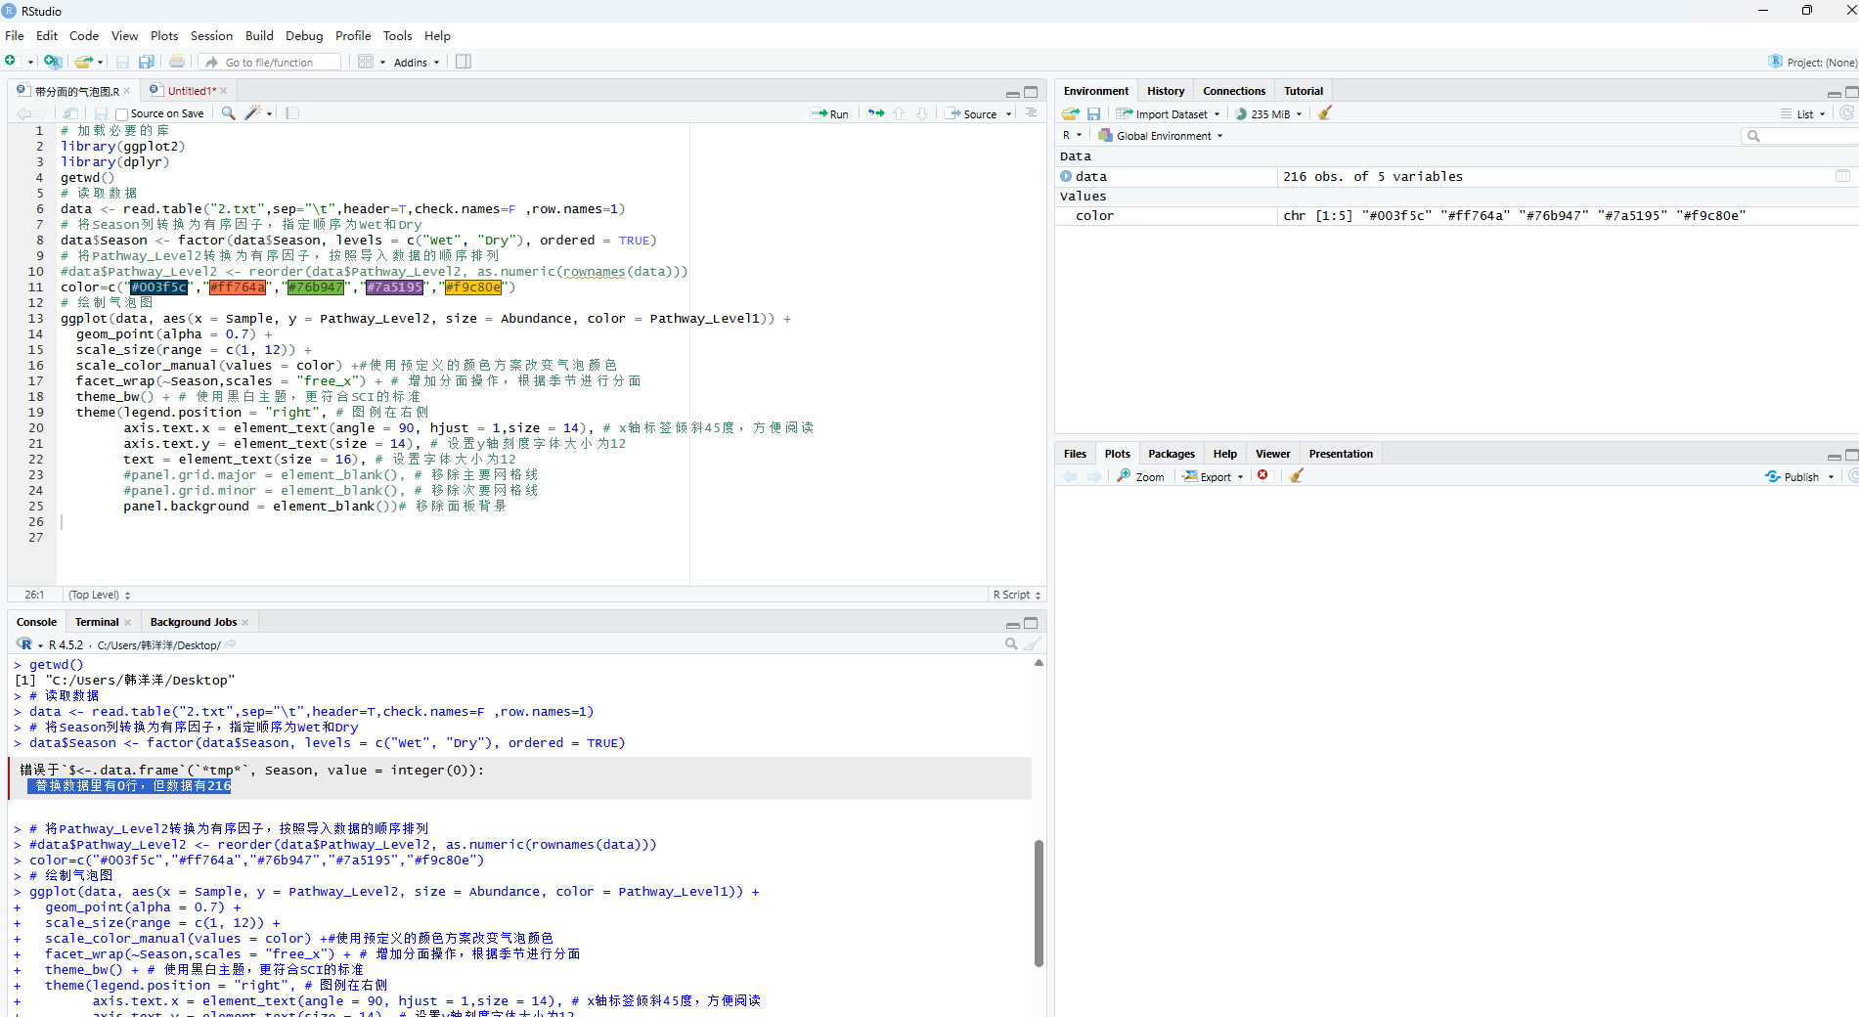
Task: Click the Environment search field
Action: click(1799, 136)
